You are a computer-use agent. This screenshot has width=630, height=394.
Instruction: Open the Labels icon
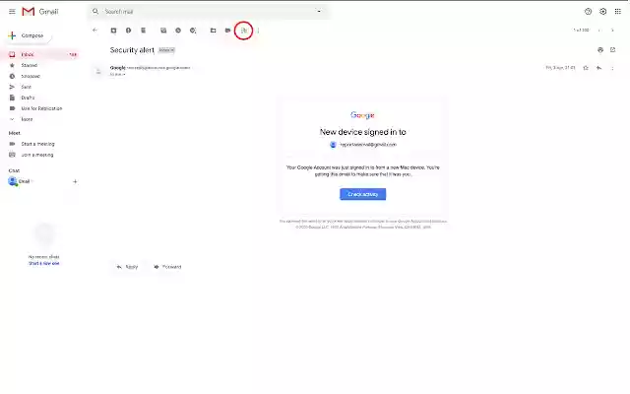[227, 31]
